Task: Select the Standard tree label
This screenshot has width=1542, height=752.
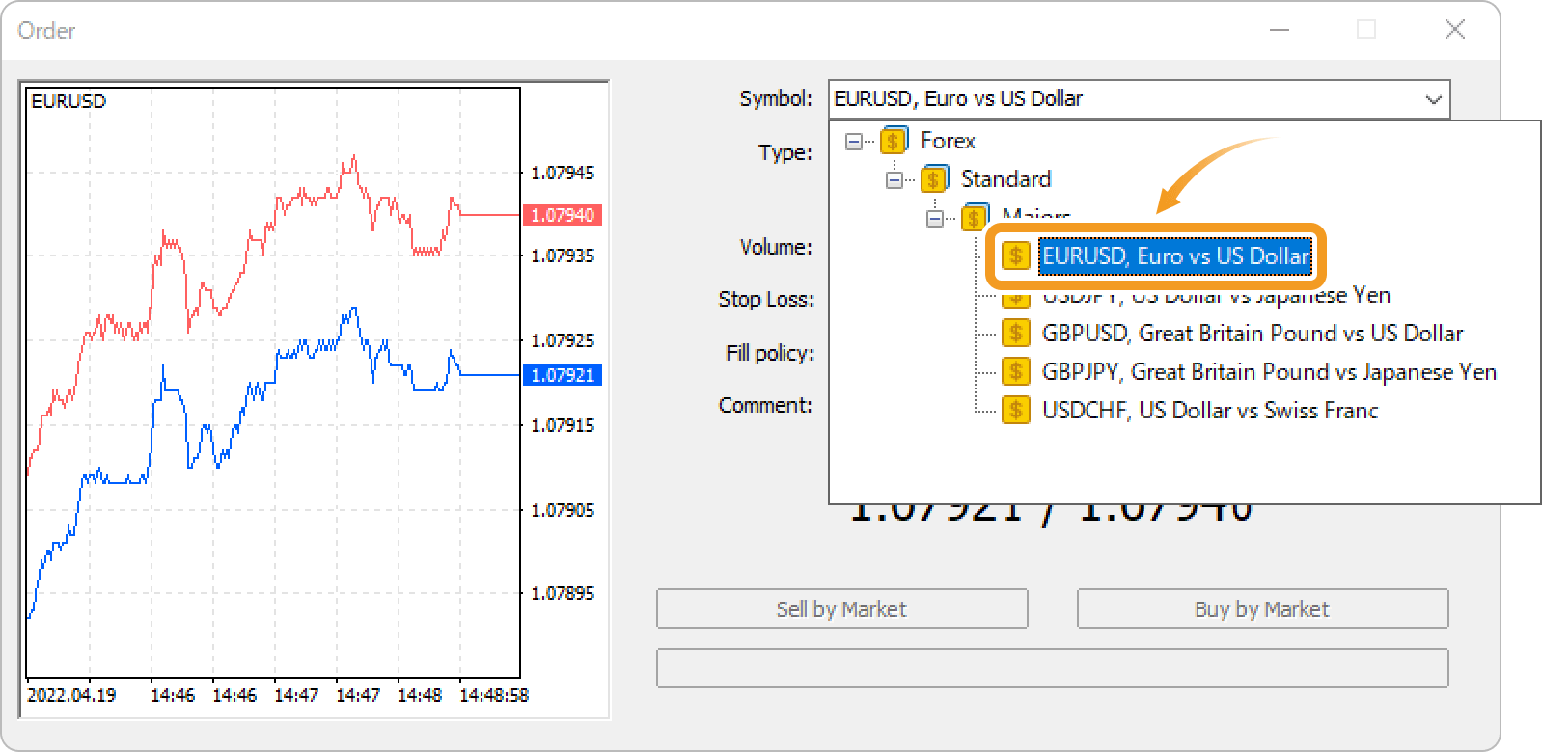Action: [1005, 179]
